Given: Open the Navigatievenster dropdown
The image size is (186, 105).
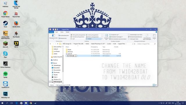Looking at the screenshot, I should tap(53, 37).
